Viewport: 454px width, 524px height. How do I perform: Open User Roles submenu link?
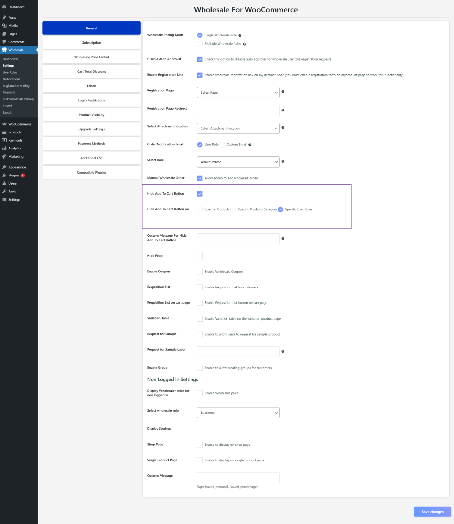pos(10,72)
